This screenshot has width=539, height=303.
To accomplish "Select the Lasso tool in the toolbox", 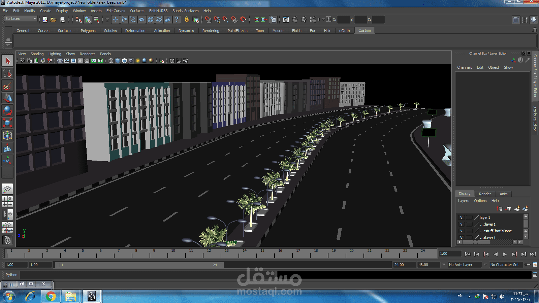I will coord(7,73).
